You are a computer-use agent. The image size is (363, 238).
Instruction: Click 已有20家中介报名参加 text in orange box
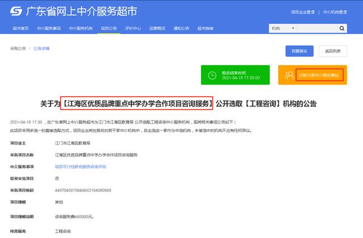tap(319, 75)
